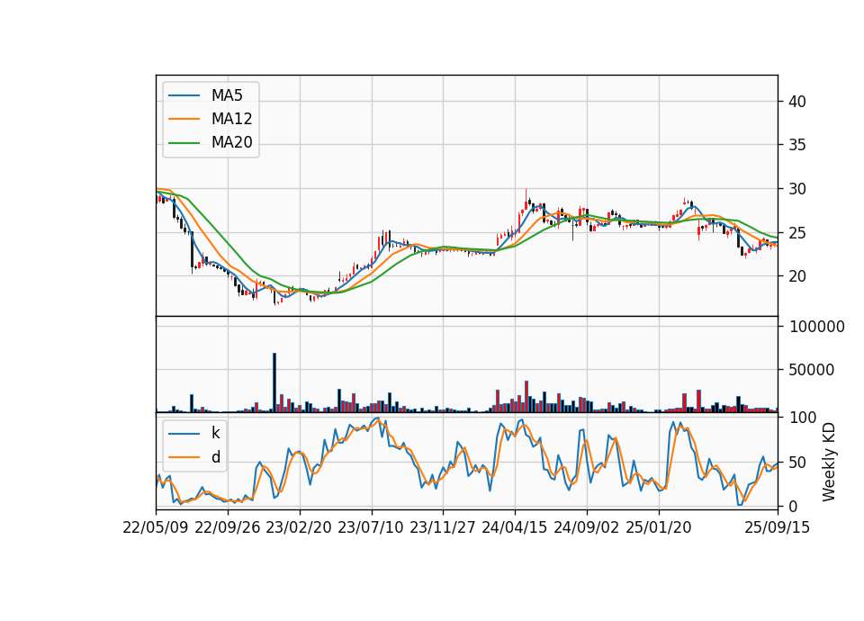This screenshot has width=864, height=621.
Task: Click the blue MA5 legend line sample
Action: click(x=184, y=95)
